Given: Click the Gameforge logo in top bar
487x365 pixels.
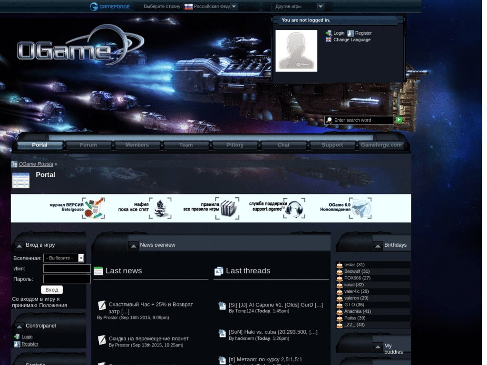Looking at the screenshot, I should tap(110, 6).
